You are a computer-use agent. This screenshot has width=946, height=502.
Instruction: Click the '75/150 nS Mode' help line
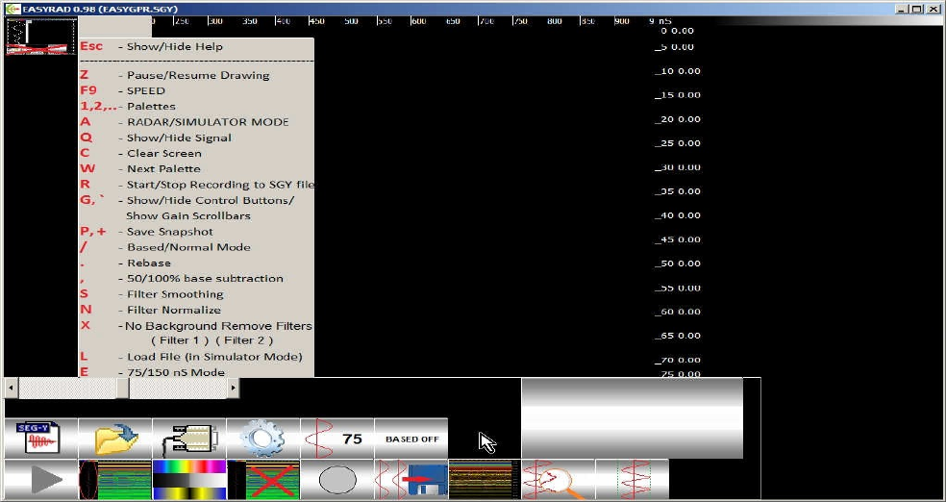(153, 372)
